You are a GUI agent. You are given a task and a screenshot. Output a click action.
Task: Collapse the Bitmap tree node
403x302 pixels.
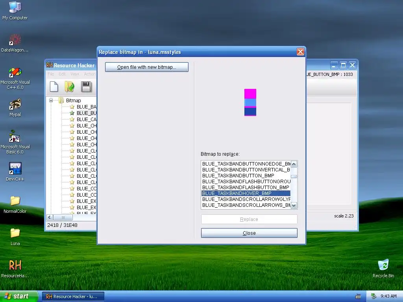tap(51, 100)
